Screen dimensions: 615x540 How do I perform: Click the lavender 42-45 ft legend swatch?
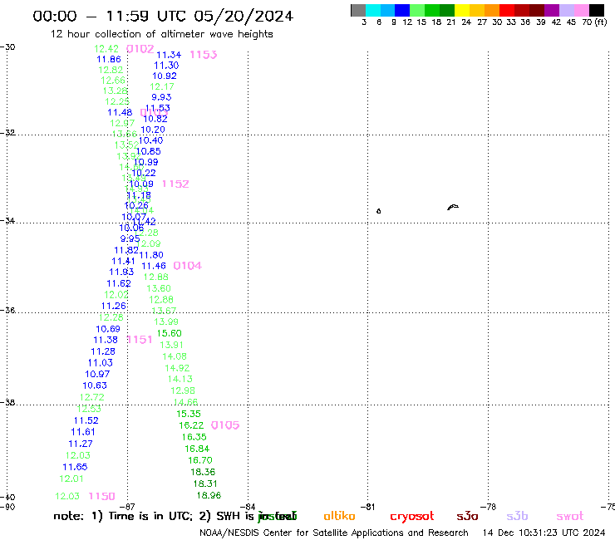pos(566,10)
